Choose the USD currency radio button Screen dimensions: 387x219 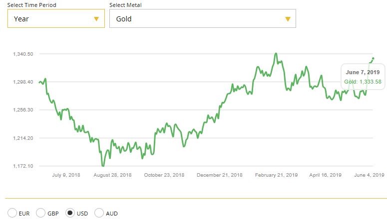pos(70,213)
